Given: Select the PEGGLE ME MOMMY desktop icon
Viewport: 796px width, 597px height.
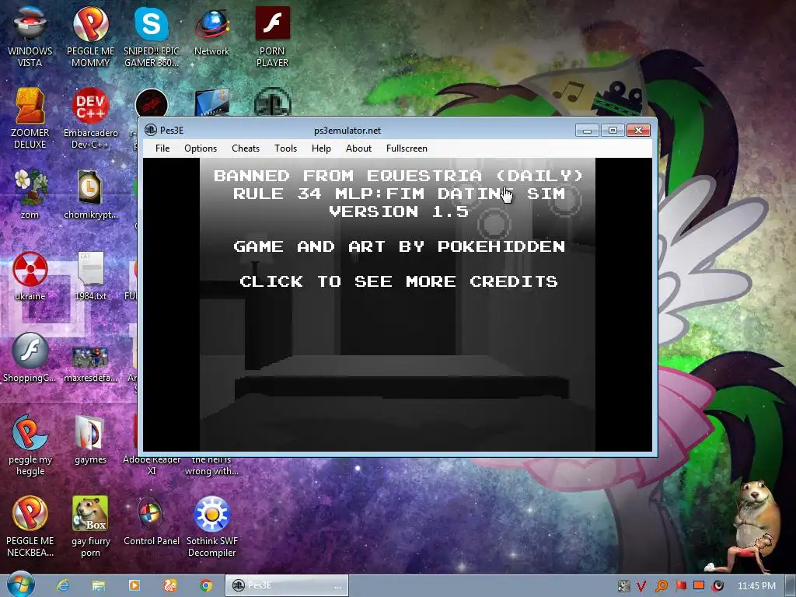Looking at the screenshot, I should pos(90,37).
